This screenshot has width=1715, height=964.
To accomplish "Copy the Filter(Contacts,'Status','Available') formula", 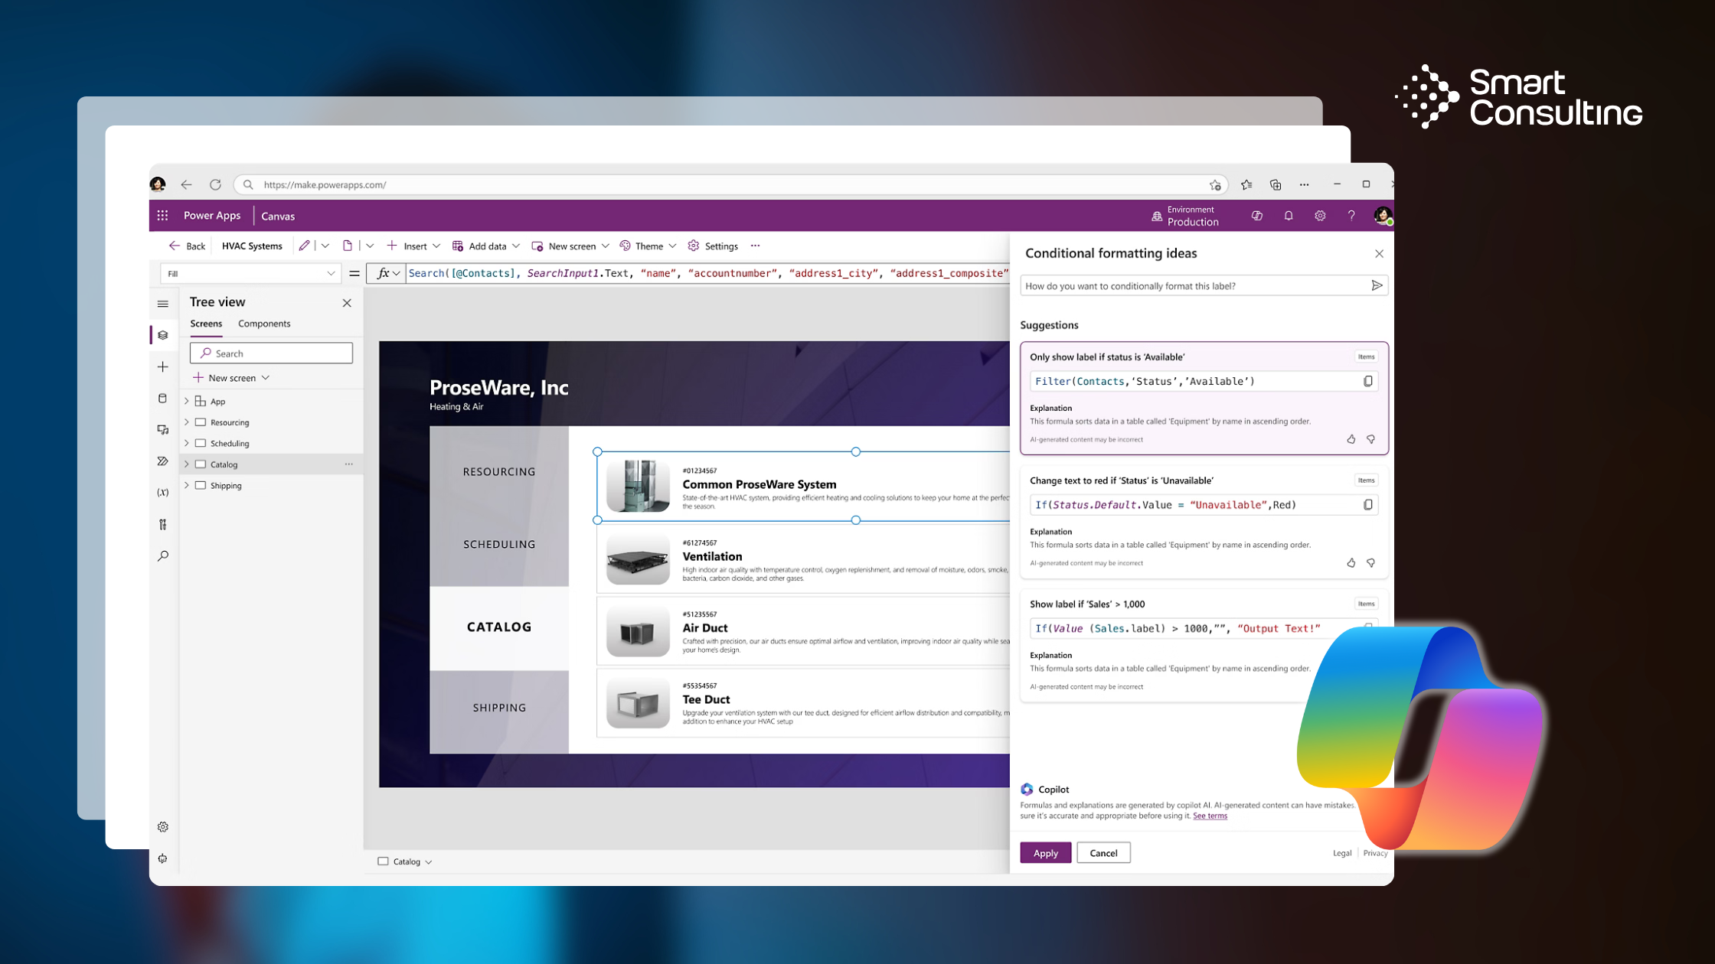I will point(1367,380).
